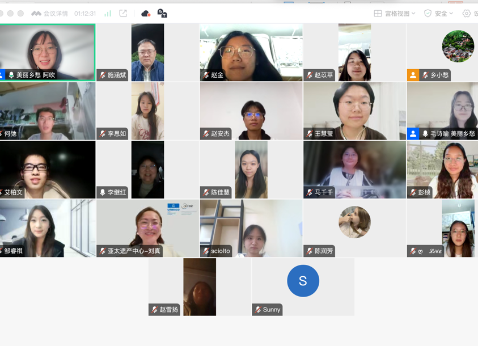Click the 赵雪扬 name label

168,310
